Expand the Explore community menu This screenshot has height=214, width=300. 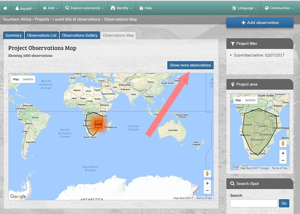(85, 8)
